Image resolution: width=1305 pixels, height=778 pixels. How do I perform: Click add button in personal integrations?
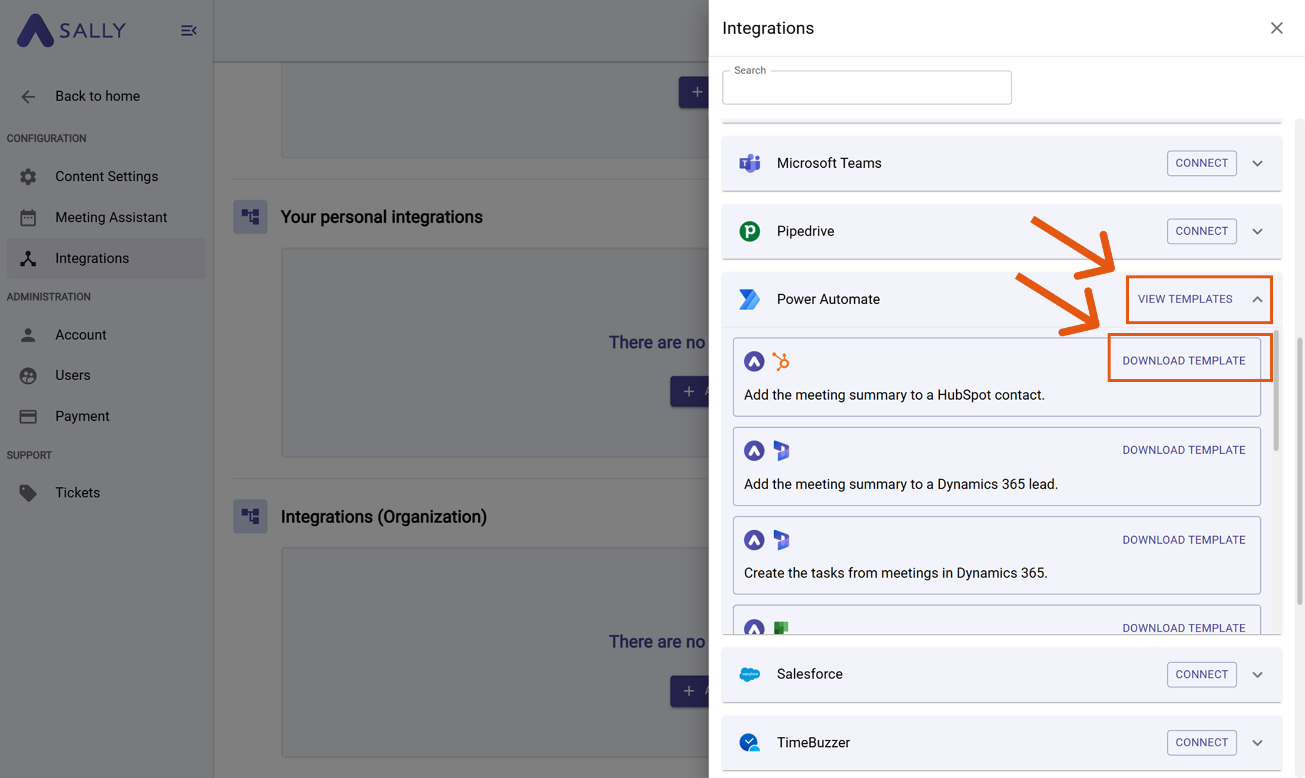[689, 391]
